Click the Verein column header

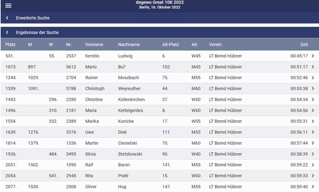click(x=215, y=44)
